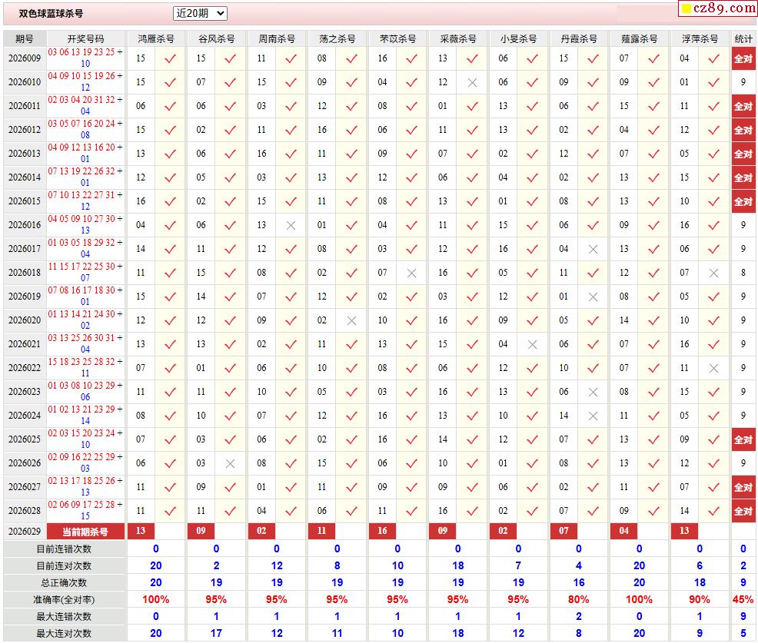Click the period number 2026029 cell

(25, 532)
